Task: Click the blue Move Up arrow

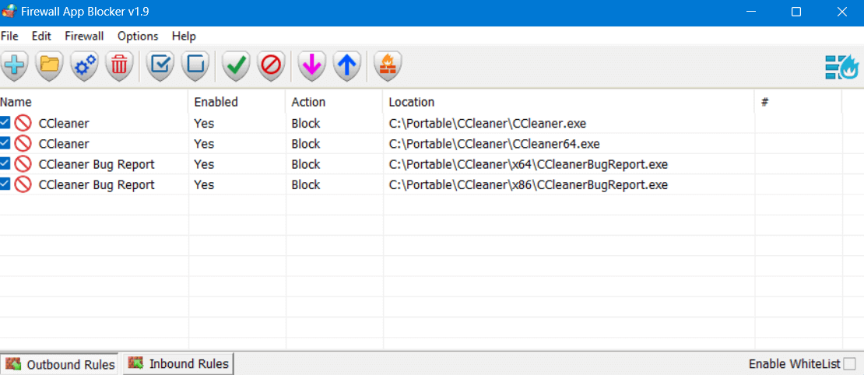Action: point(346,66)
